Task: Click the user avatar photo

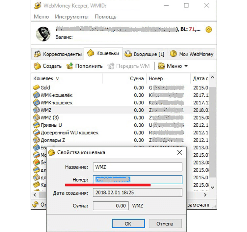Action: pyautogui.click(x=43, y=34)
